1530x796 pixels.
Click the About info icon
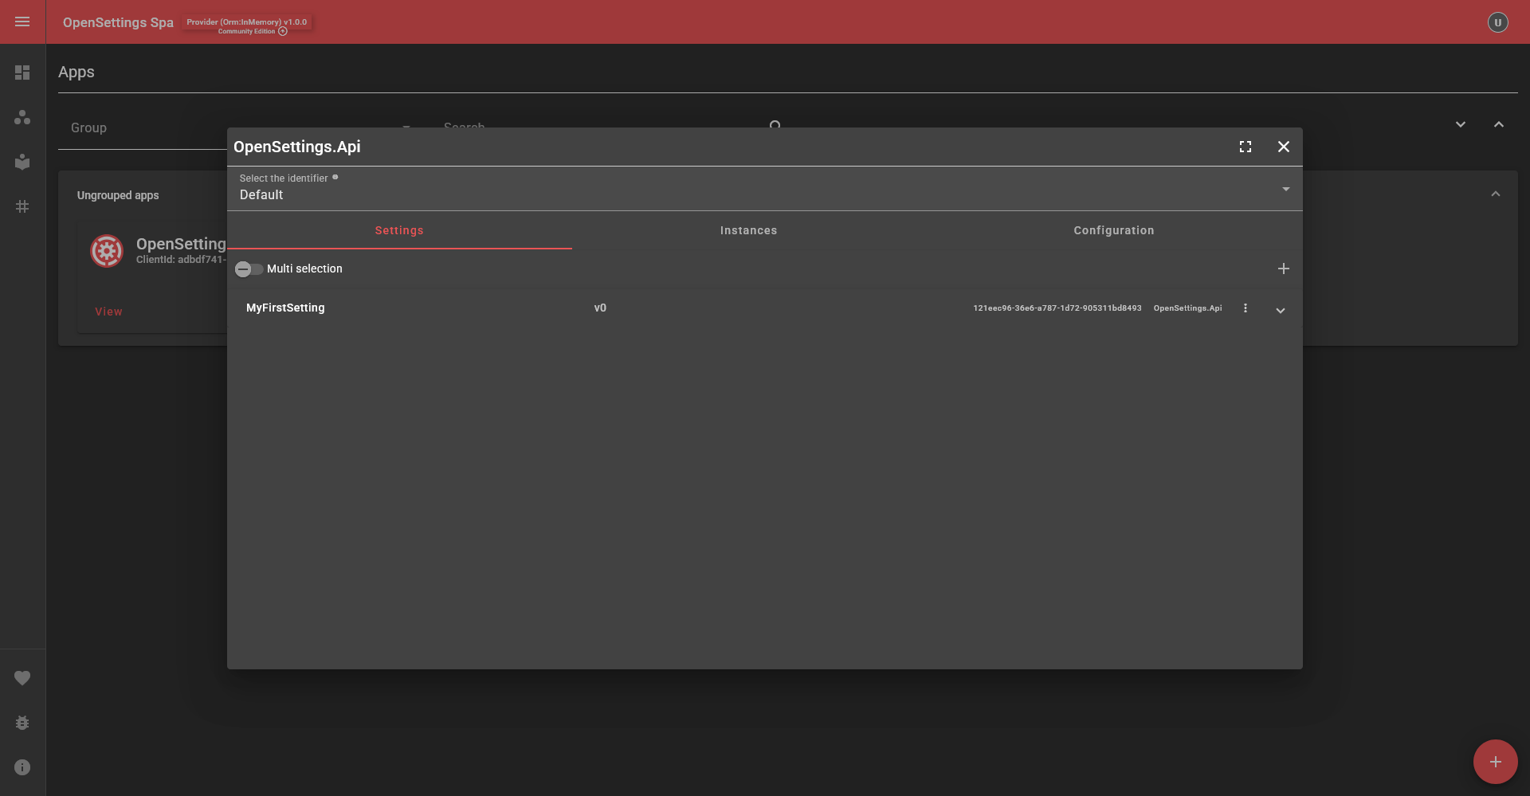click(x=22, y=767)
